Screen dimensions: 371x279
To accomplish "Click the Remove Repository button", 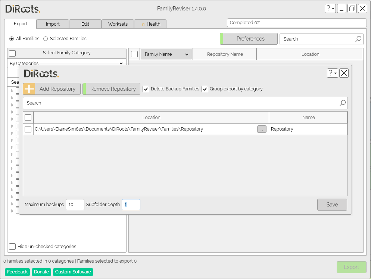I will click(111, 89).
